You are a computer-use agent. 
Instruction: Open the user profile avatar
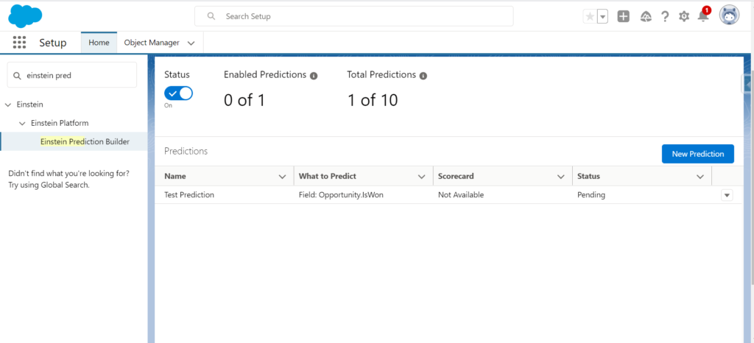point(729,16)
